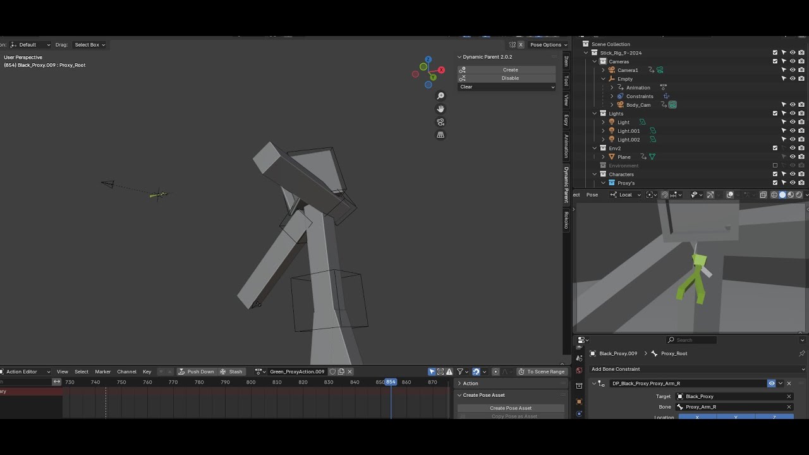The width and height of the screenshot is (809, 455).
Task: Select rendered viewport shading mode
Action: click(x=799, y=195)
